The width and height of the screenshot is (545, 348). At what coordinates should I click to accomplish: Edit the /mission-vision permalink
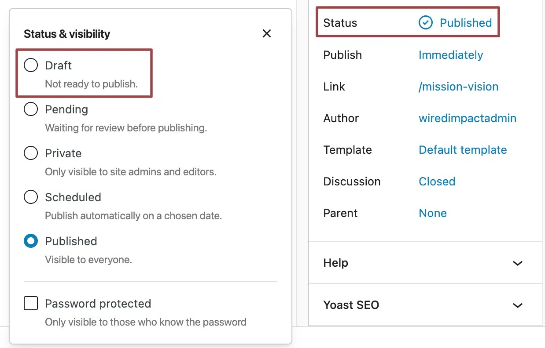pyautogui.click(x=458, y=87)
